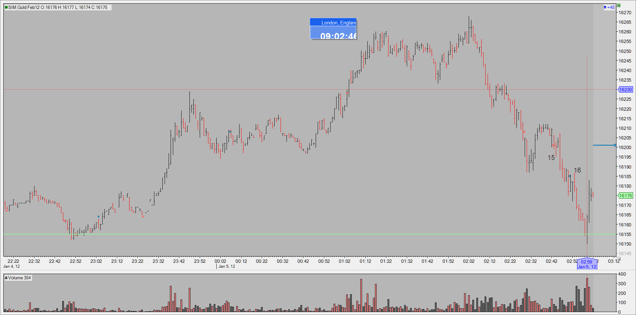Select the blue x marker near the 23:02 candle
This screenshot has width=636, height=315.
98,217
